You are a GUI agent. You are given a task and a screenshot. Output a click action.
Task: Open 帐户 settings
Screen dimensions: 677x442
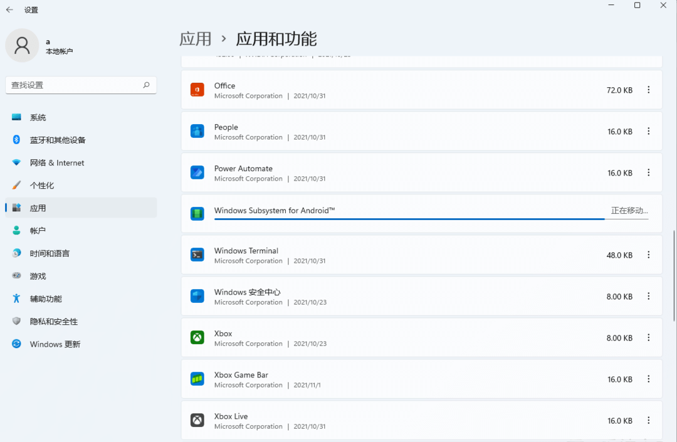pos(81,231)
